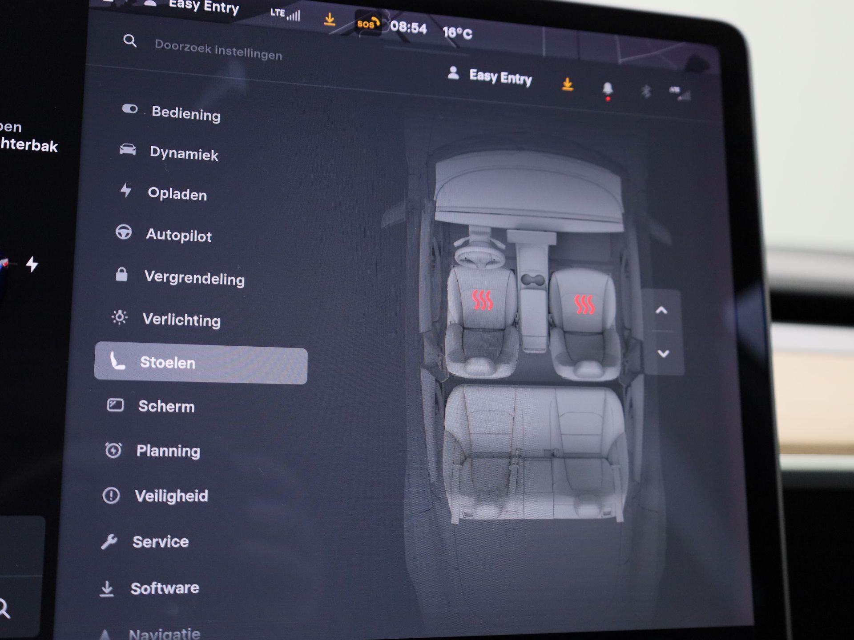Select the Autopilot menu item
The image size is (854, 640).
[x=178, y=235]
